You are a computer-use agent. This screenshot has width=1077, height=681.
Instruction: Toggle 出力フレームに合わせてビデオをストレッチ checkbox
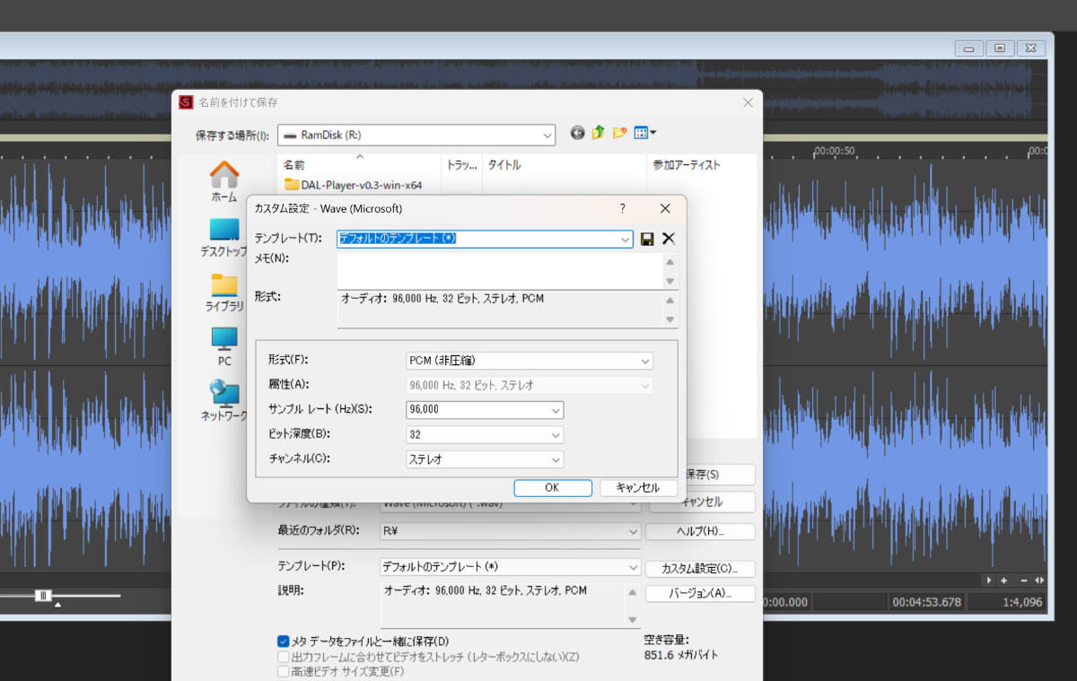pos(284,657)
